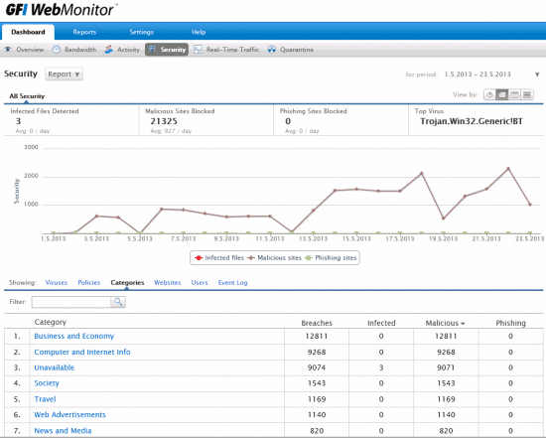
Task: Click the period text 1.5.2013 – 23.5.2013
Action: tap(478, 74)
